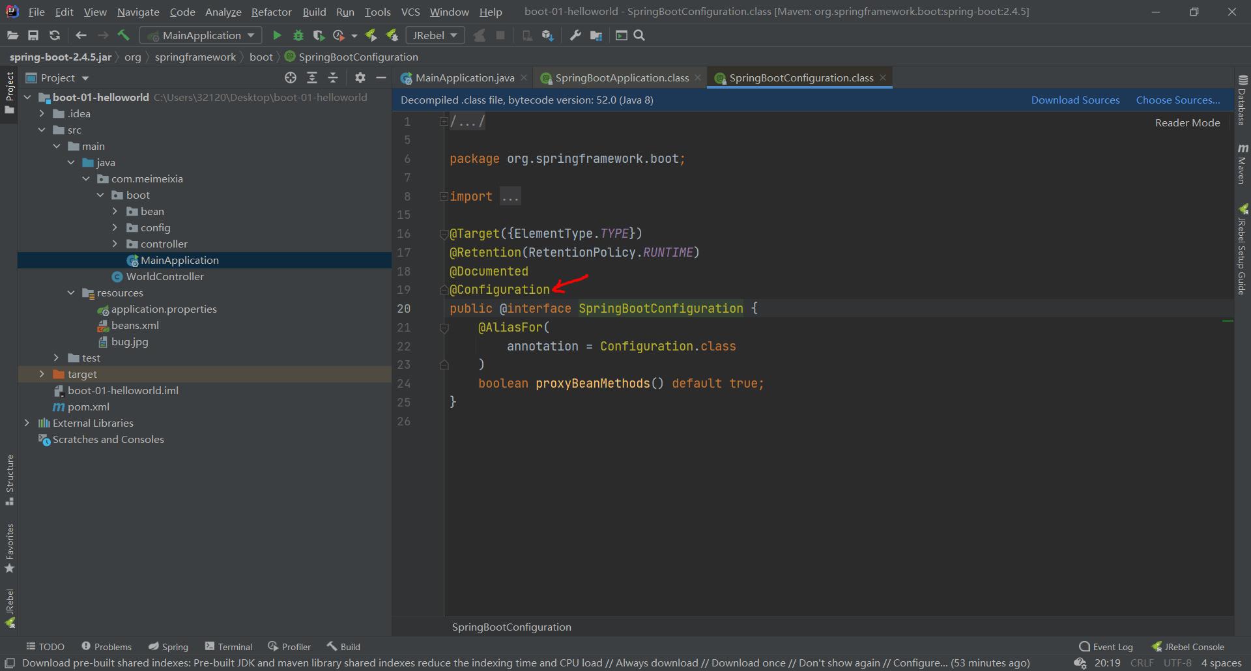Click UTF-8 encoding in status bar
The image size is (1251, 671).
(x=1177, y=663)
